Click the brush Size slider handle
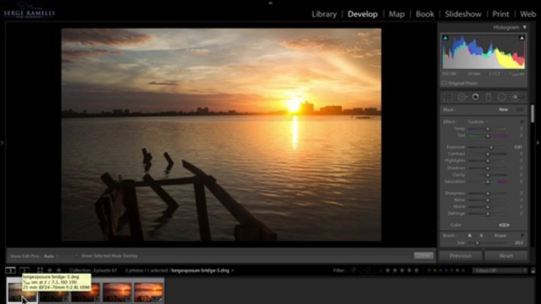The width and height of the screenshot is (541, 304). click(477, 243)
